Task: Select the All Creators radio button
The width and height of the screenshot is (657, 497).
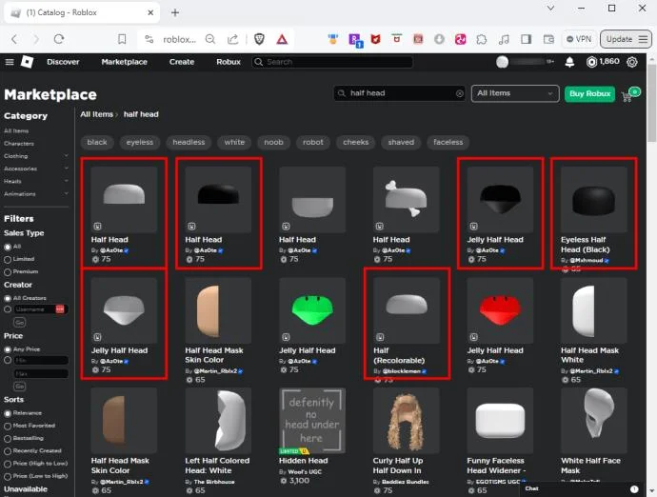Action: pos(8,298)
